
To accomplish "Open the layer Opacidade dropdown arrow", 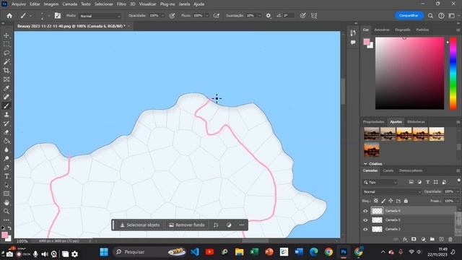I will [x=458, y=191].
